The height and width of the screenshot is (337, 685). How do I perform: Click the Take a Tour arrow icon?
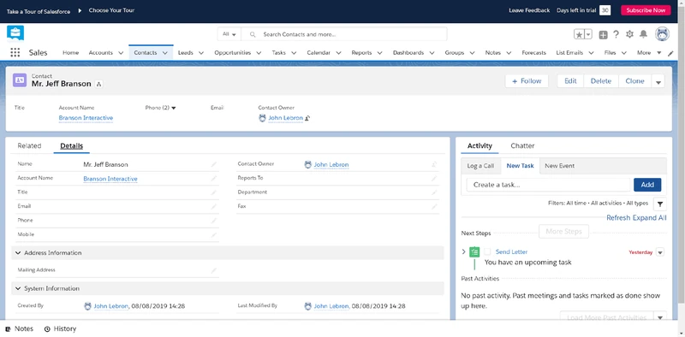80,10
